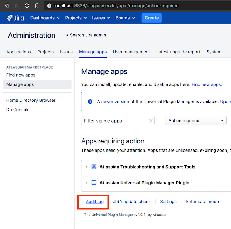
Task: Open Home Directory Browser
Action: pyautogui.click(x=31, y=100)
